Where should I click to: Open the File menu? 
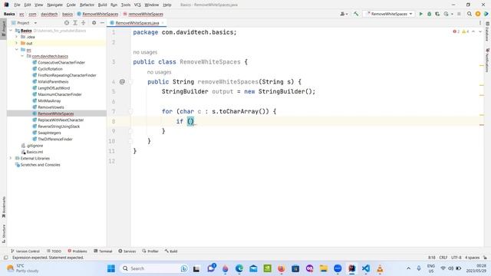(17, 5)
